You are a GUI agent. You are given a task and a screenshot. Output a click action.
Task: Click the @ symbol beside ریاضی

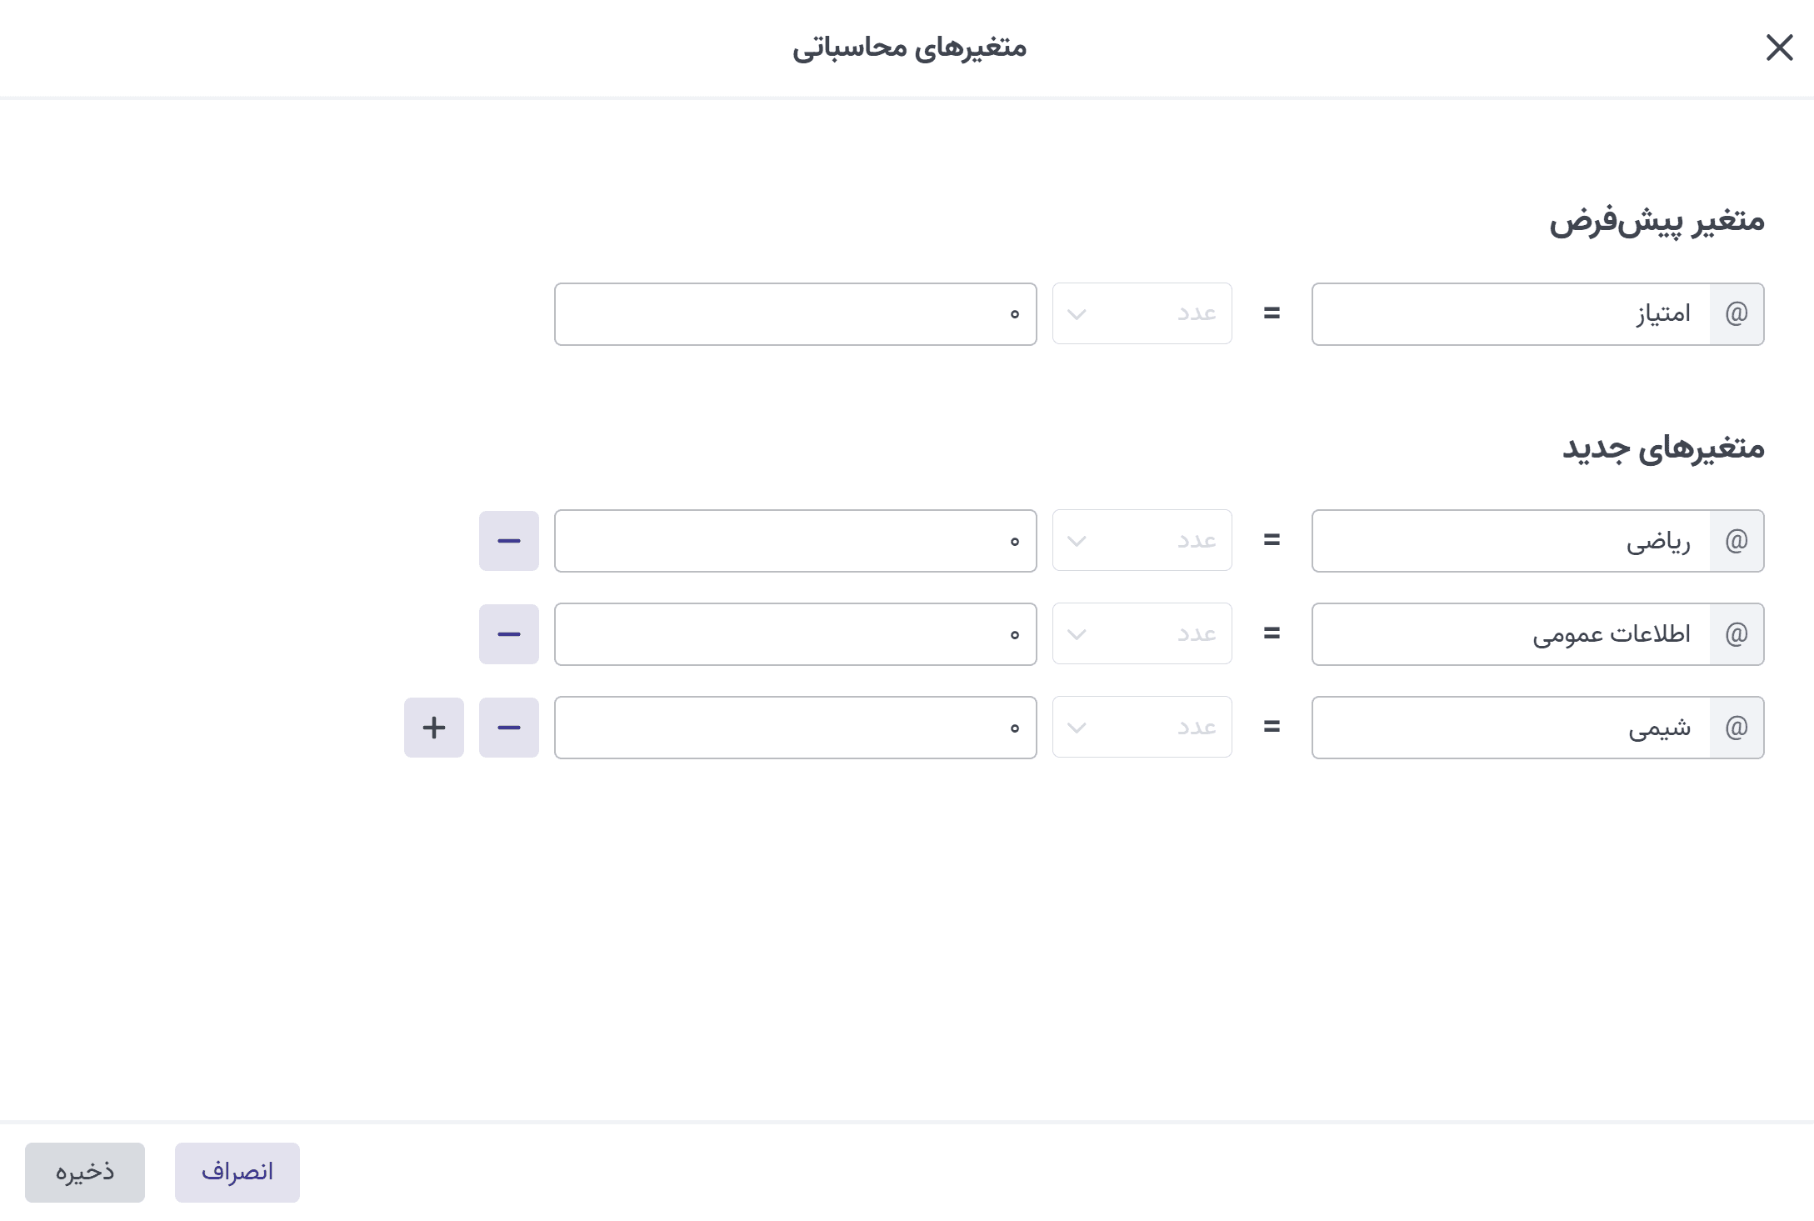(x=1737, y=541)
